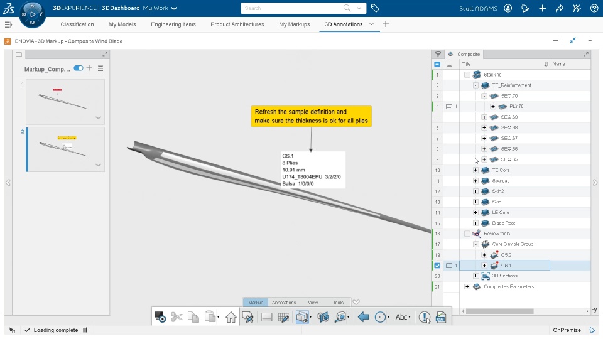
Task: Expand the Blade Root node
Action: point(475,223)
